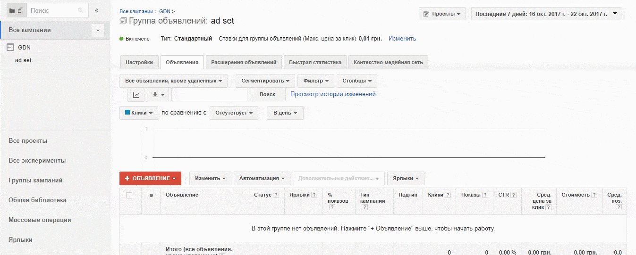
Task: Click the Поиск button by the search field
Action: point(267,95)
